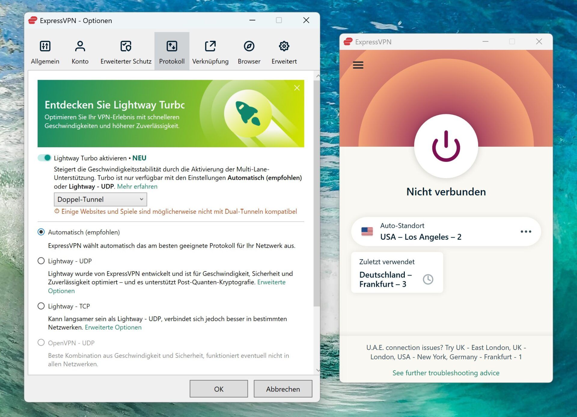The height and width of the screenshot is (417, 577).
Task: Select Lightway - TCP radio button
Action: pos(41,306)
